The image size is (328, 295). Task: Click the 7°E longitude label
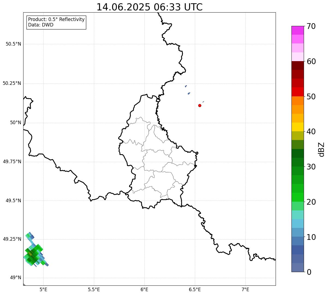click(x=245, y=290)
